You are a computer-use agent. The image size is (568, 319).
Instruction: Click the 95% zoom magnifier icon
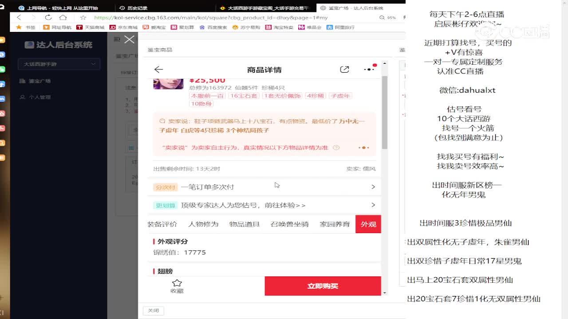[x=383, y=18]
